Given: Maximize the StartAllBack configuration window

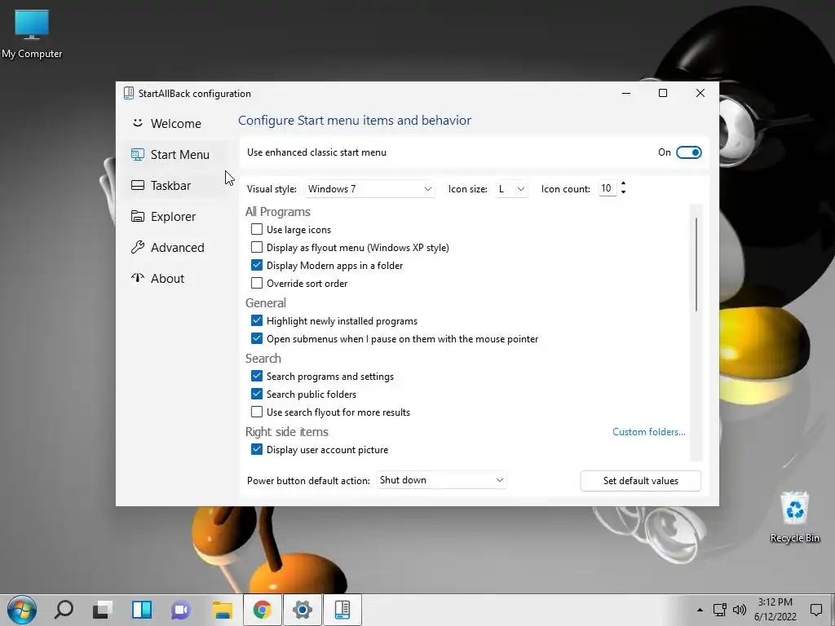Looking at the screenshot, I should tap(663, 93).
